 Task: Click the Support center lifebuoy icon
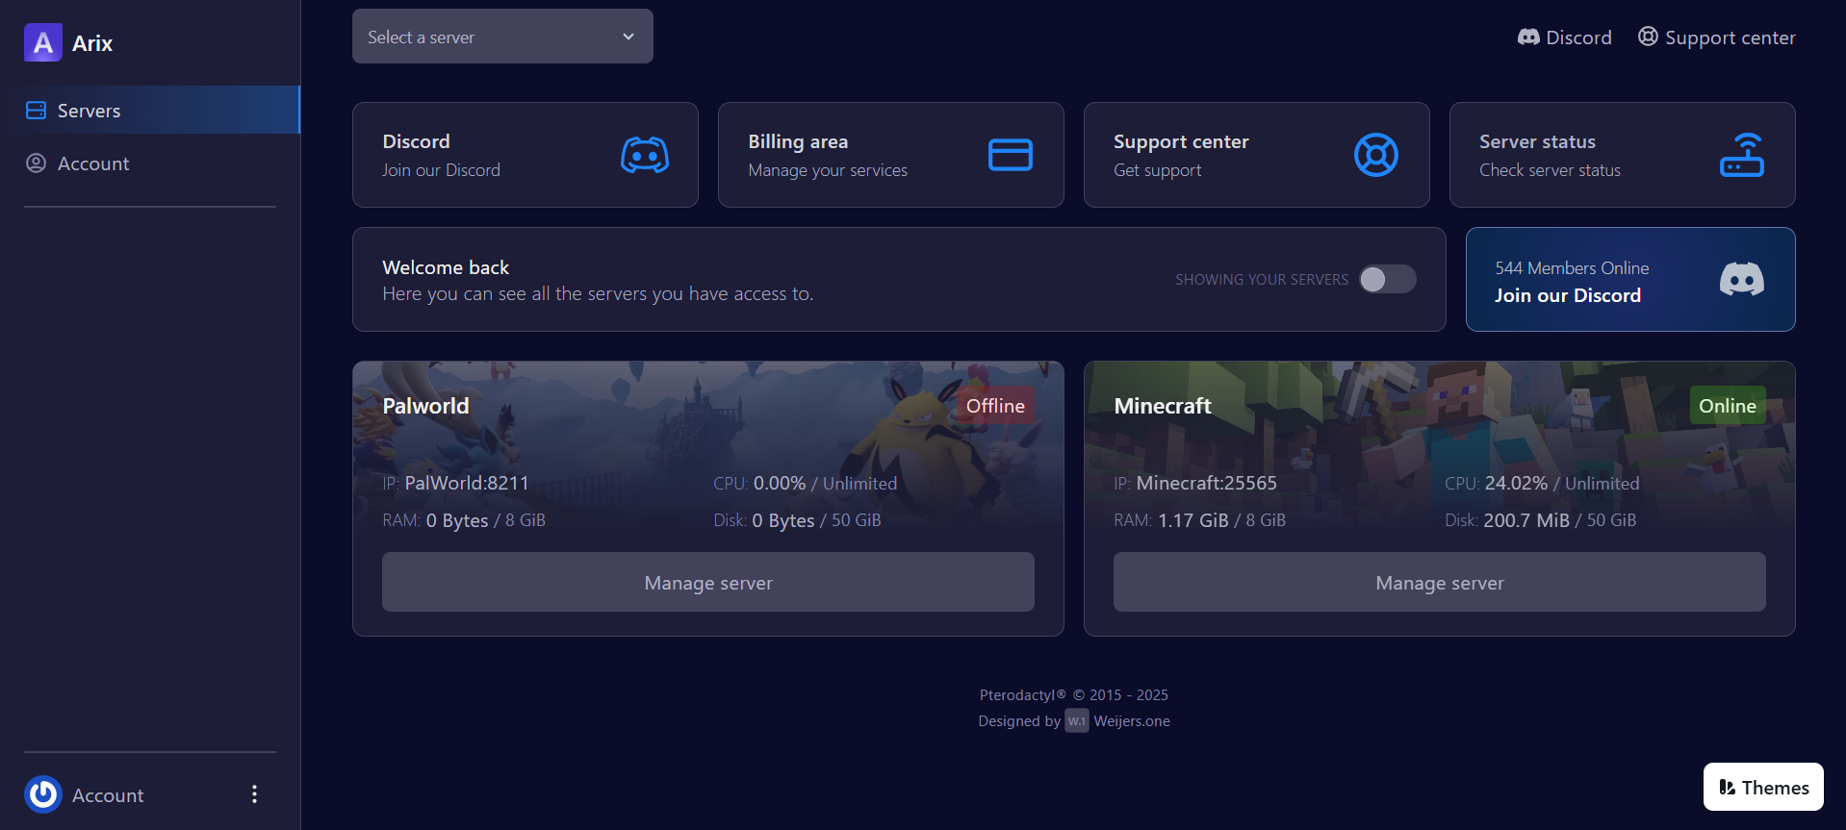[x=1375, y=155]
